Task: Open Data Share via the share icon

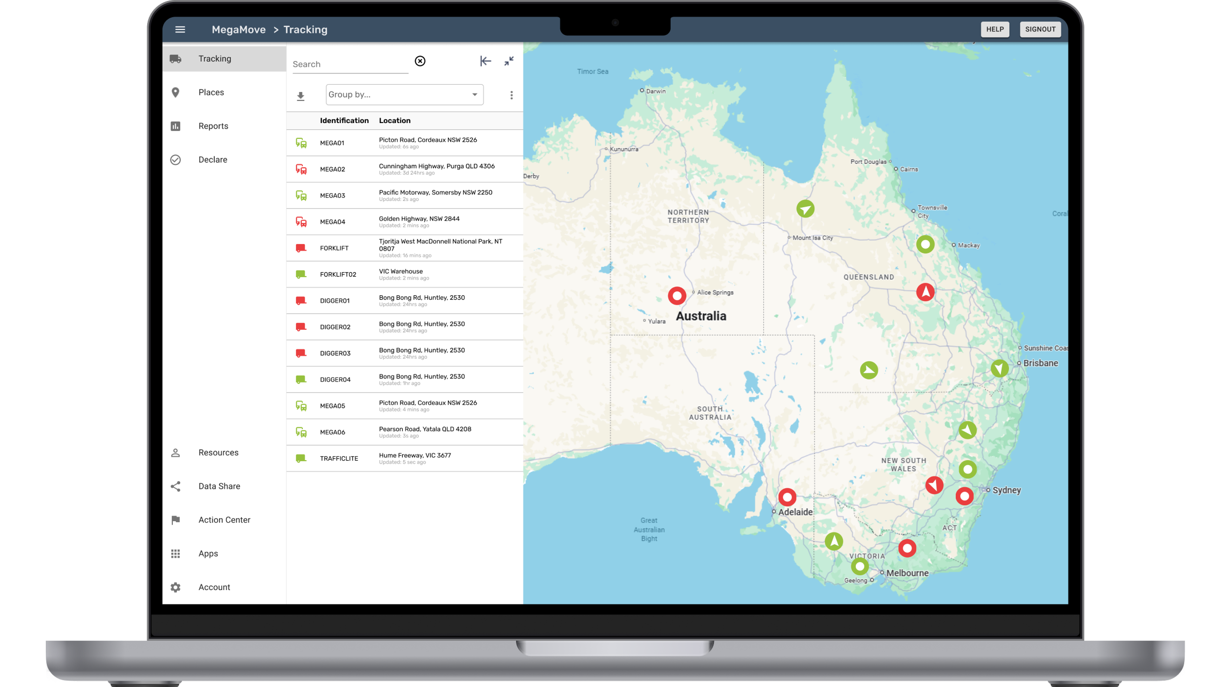Action: pos(175,486)
